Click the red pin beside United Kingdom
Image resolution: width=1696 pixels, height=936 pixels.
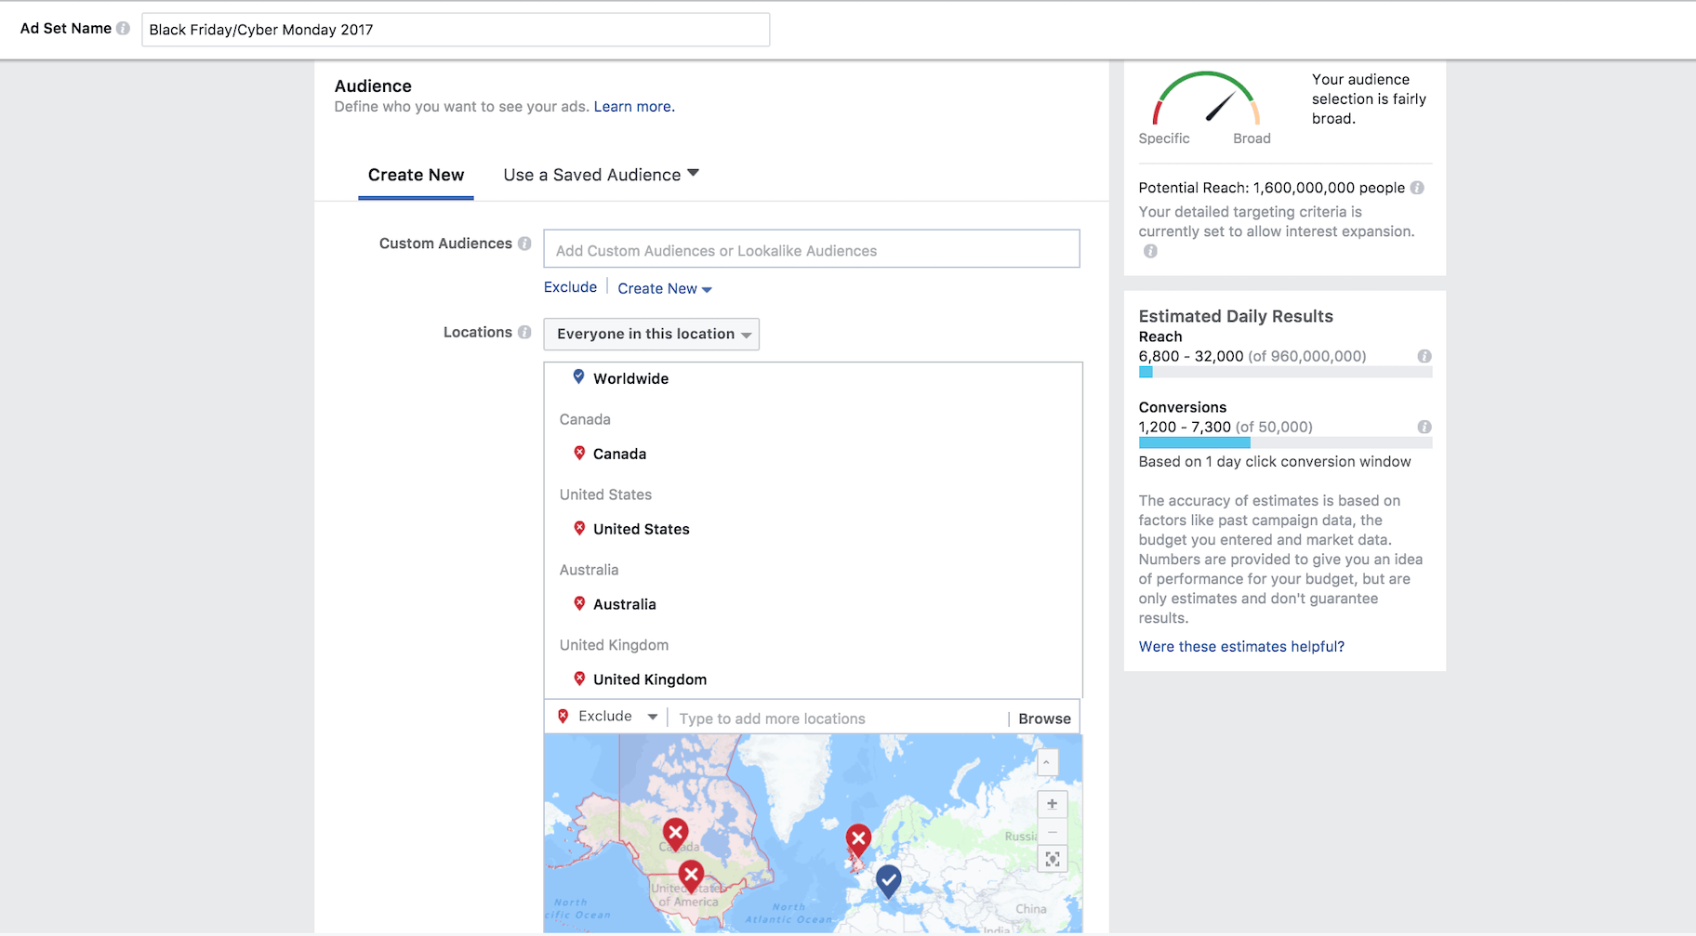(x=579, y=679)
